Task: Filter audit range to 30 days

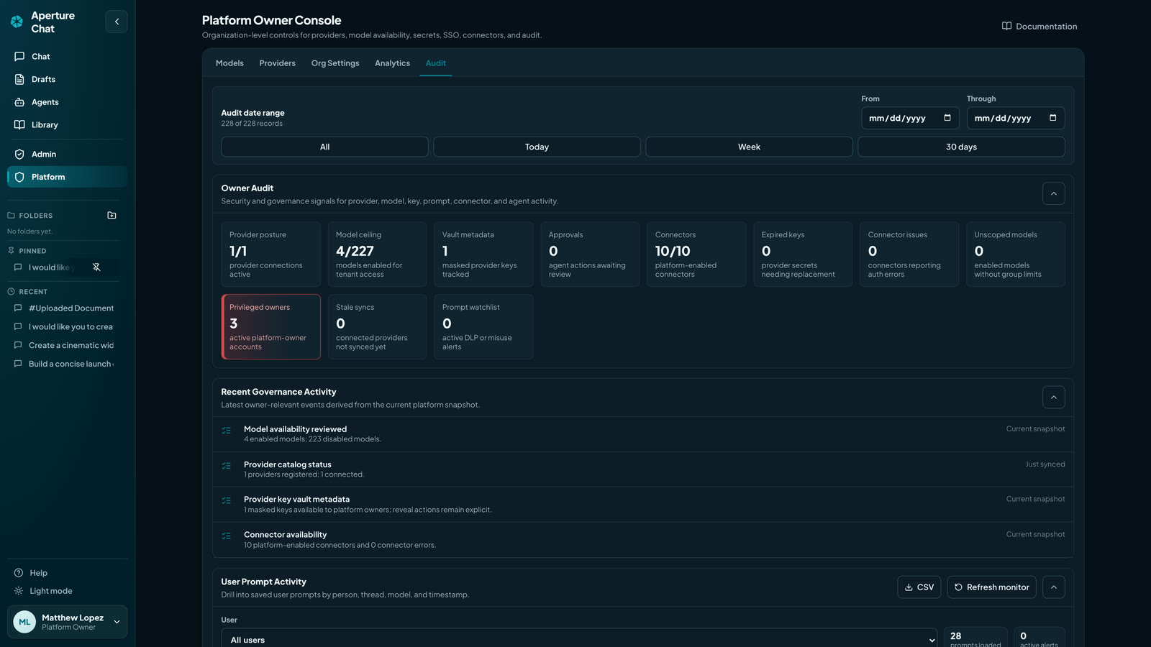Action: coord(961,147)
